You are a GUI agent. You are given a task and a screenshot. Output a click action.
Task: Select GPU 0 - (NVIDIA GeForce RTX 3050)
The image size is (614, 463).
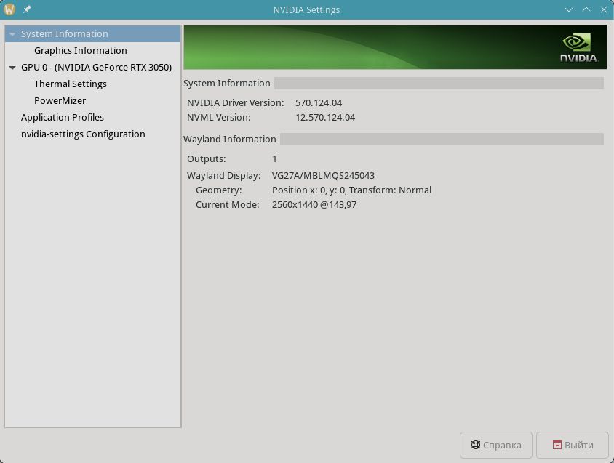[x=96, y=68]
